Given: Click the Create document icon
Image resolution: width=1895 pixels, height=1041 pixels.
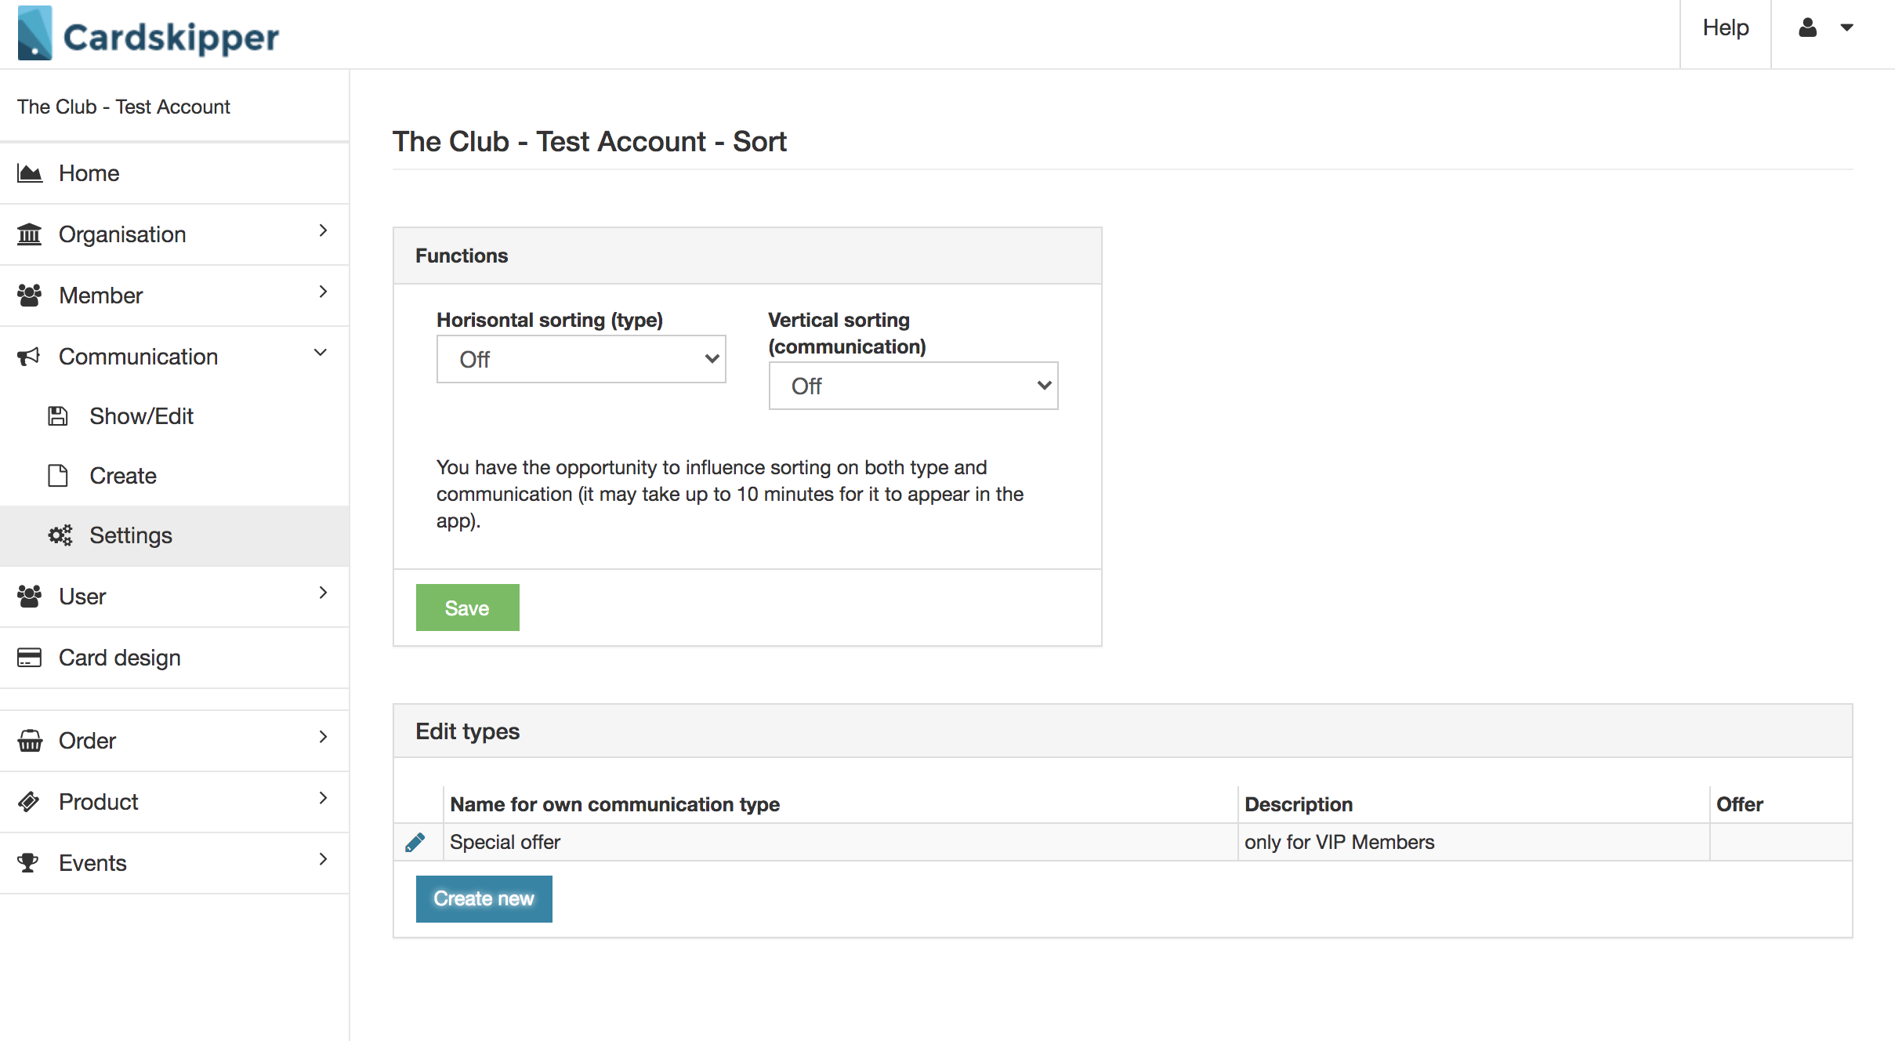Looking at the screenshot, I should 58,476.
